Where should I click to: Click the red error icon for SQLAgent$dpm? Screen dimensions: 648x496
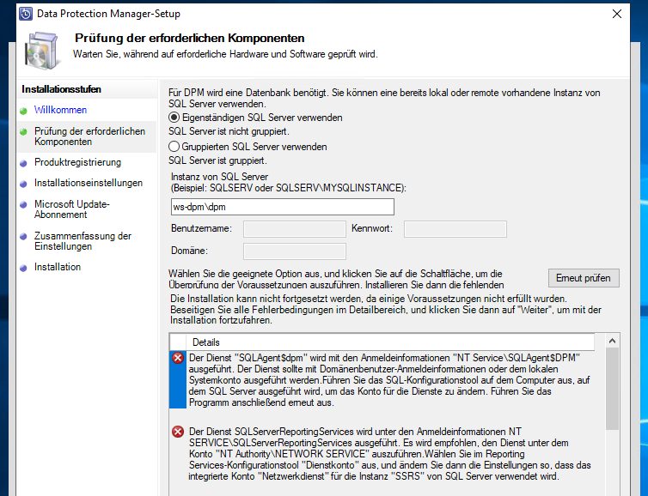(x=178, y=358)
